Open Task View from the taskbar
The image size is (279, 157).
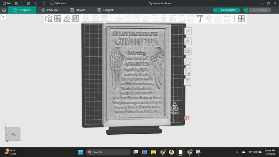[136, 152]
